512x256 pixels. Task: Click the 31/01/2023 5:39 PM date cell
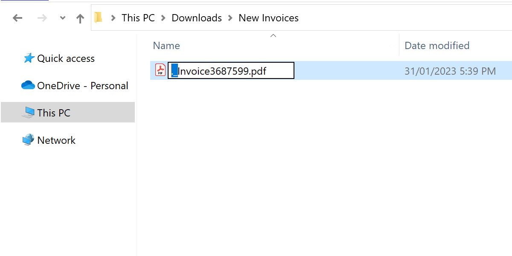coord(450,71)
